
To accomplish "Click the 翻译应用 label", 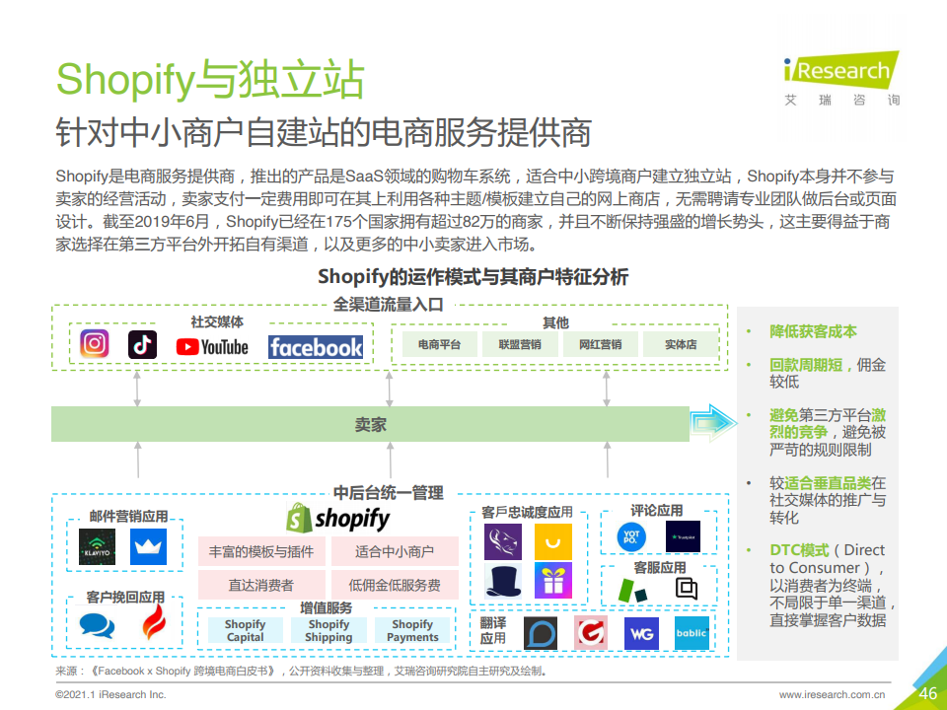I will (x=493, y=630).
